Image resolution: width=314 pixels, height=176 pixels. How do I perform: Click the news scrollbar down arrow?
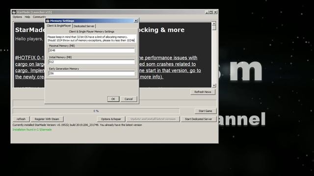click(214, 86)
